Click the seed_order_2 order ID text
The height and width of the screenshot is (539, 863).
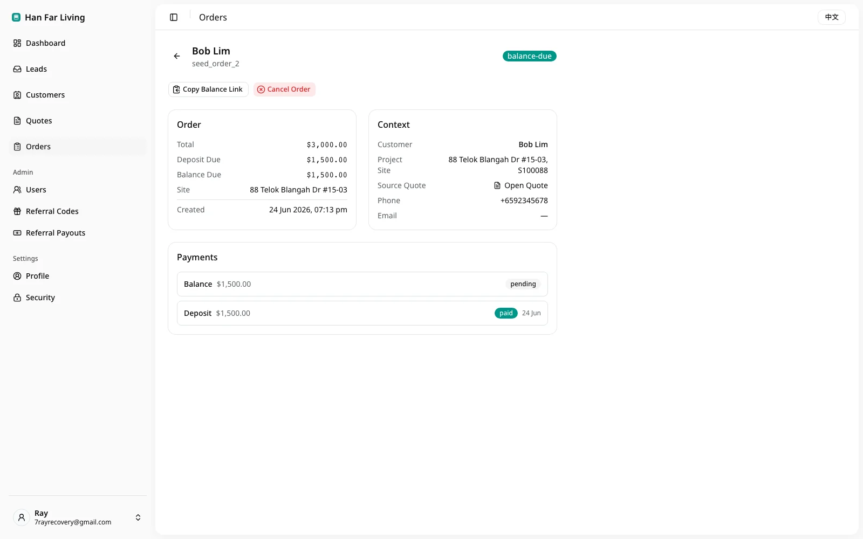(x=216, y=64)
